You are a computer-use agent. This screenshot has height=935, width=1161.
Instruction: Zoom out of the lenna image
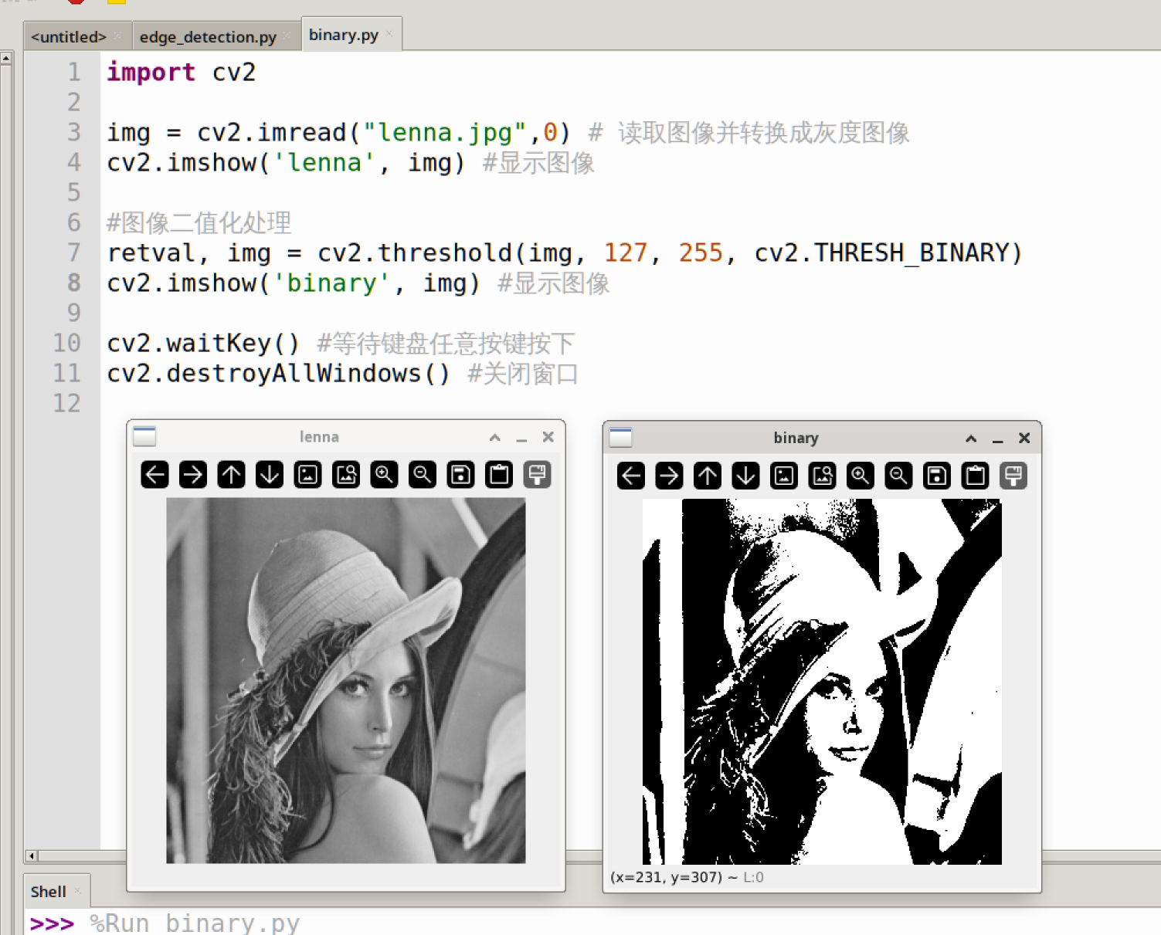point(423,474)
